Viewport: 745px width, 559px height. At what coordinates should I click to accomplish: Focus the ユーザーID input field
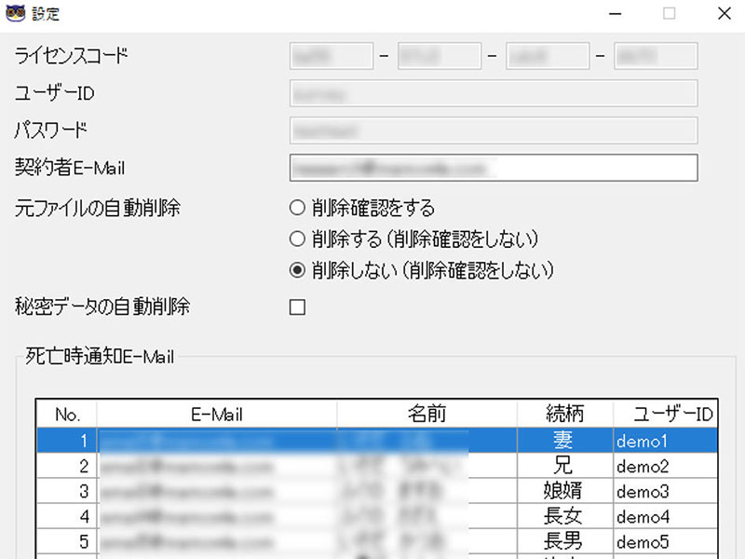(x=494, y=93)
